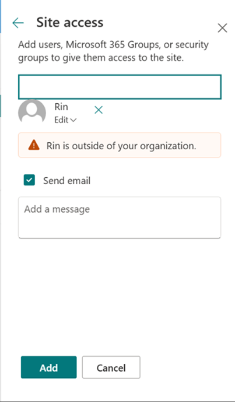The height and width of the screenshot is (402, 235).
Task: Click the Add button
Action: (x=49, y=367)
